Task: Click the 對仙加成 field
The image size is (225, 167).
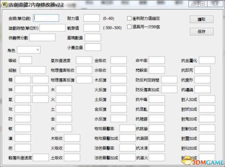Action: pos(207,148)
